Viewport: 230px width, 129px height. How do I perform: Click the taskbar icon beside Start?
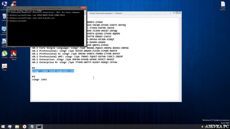[x=10, y=126]
